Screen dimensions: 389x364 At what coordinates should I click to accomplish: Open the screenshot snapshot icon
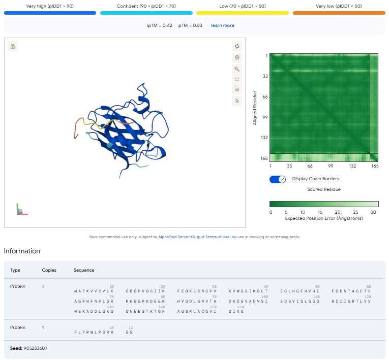(x=237, y=58)
